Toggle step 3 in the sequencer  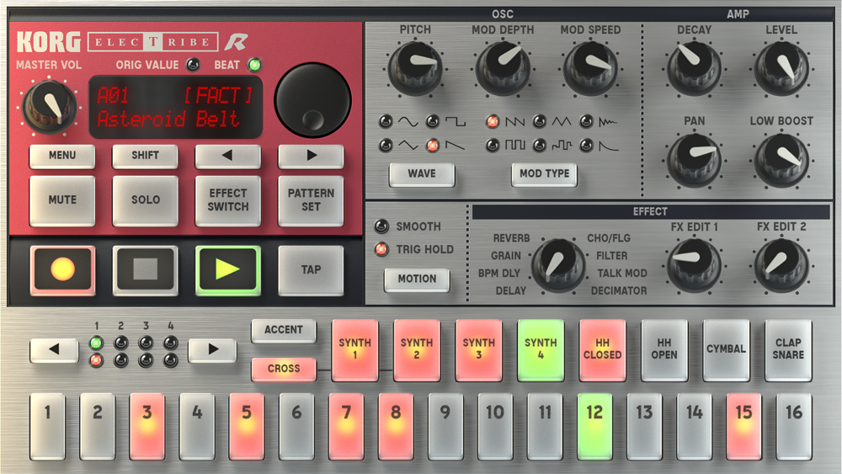tap(147, 427)
